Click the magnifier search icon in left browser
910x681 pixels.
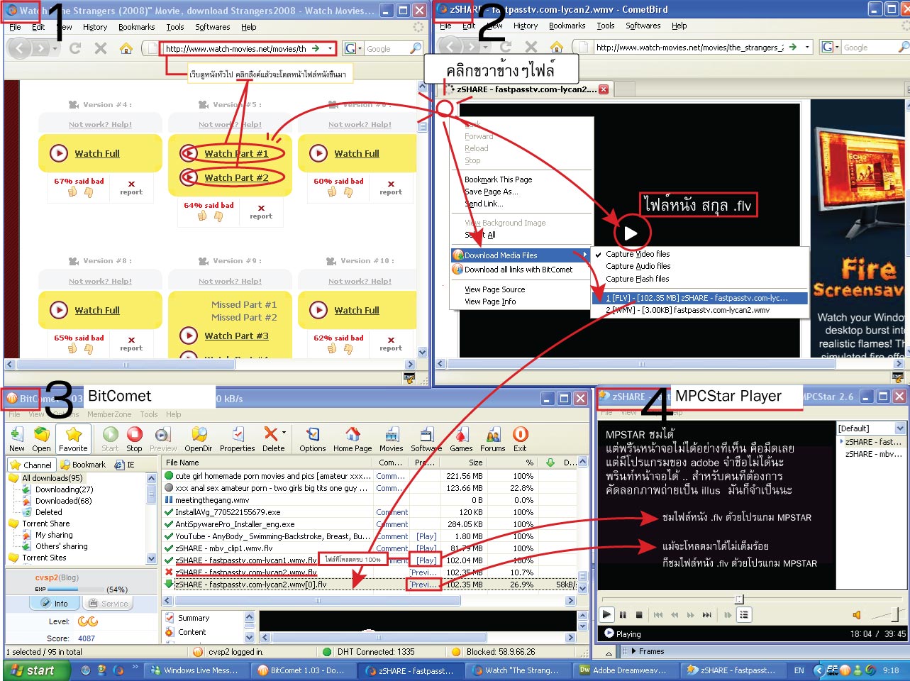point(415,48)
